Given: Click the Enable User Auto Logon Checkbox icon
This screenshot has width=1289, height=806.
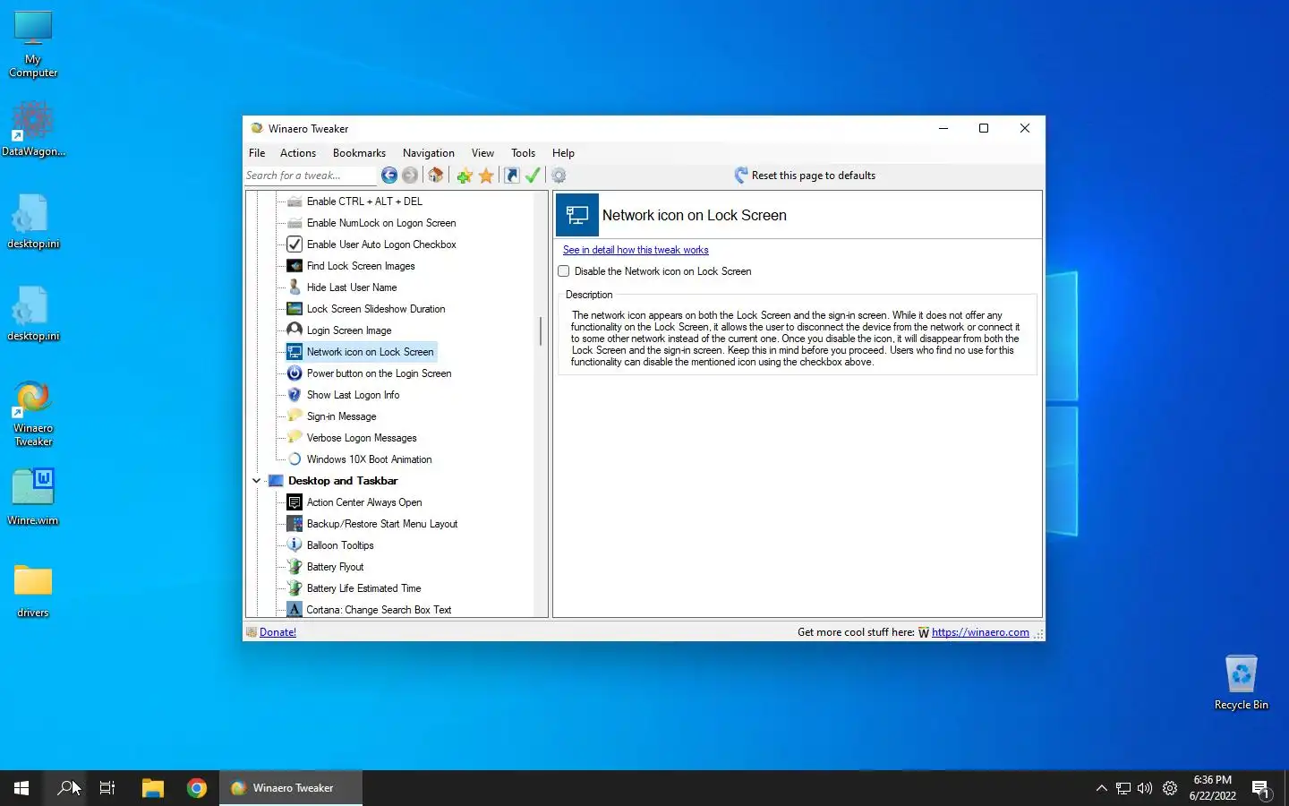Looking at the screenshot, I should pos(295,244).
